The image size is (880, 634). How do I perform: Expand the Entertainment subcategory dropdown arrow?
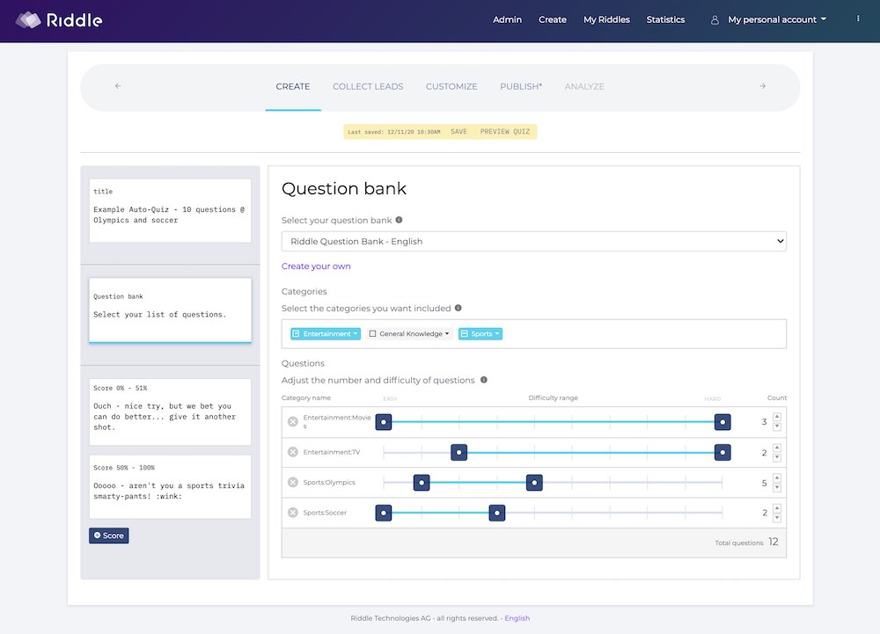point(356,333)
